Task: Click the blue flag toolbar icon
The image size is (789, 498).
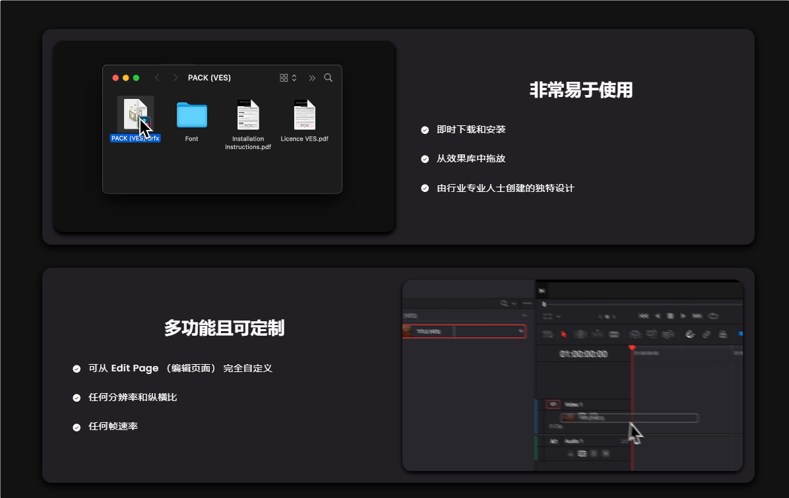Action: (x=740, y=334)
